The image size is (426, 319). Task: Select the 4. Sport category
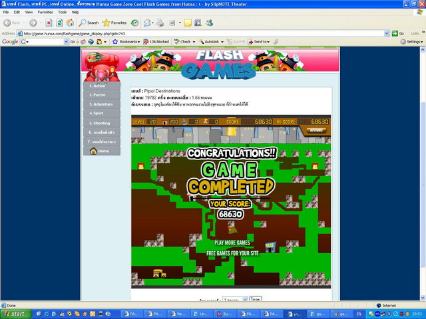(x=102, y=114)
